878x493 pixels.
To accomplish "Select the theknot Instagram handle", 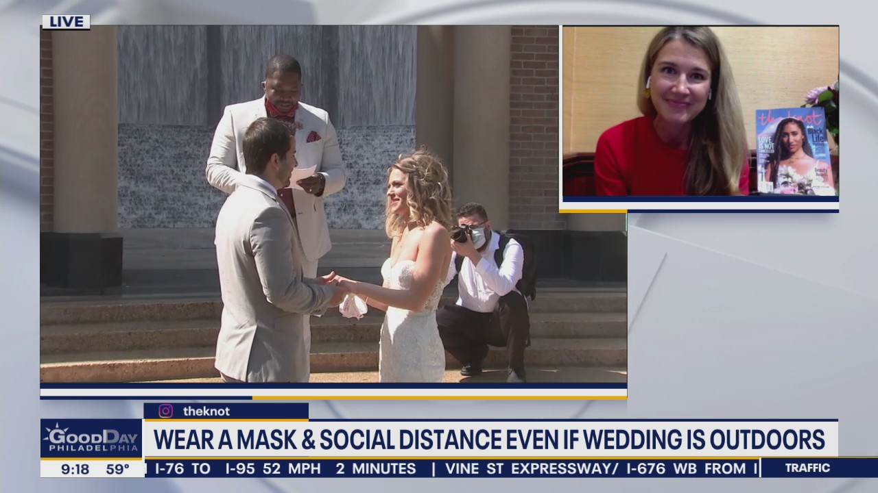I will [206, 412].
